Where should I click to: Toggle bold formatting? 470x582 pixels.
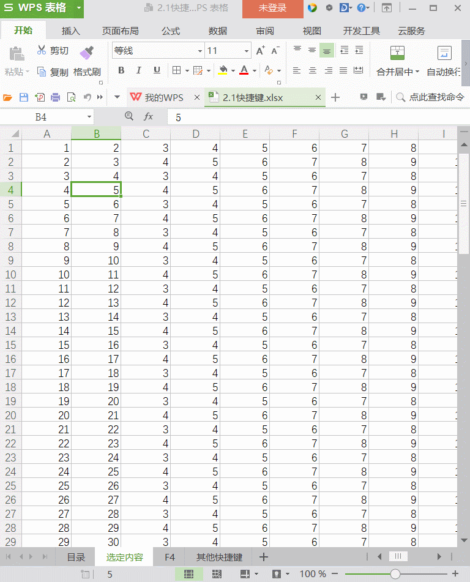click(x=121, y=71)
